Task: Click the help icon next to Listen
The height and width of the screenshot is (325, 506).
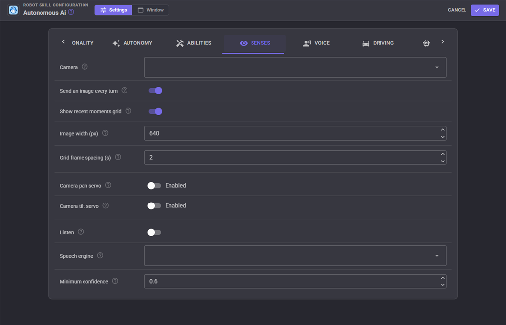Action: click(x=81, y=232)
